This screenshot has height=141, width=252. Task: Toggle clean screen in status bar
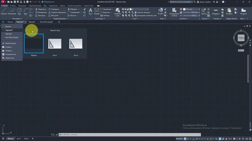pos(247,139)
